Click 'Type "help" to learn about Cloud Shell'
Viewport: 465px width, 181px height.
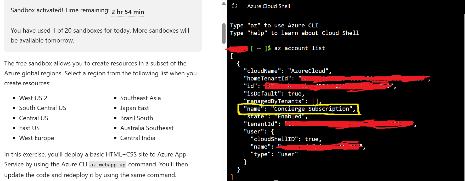click(x=295, y=33)
